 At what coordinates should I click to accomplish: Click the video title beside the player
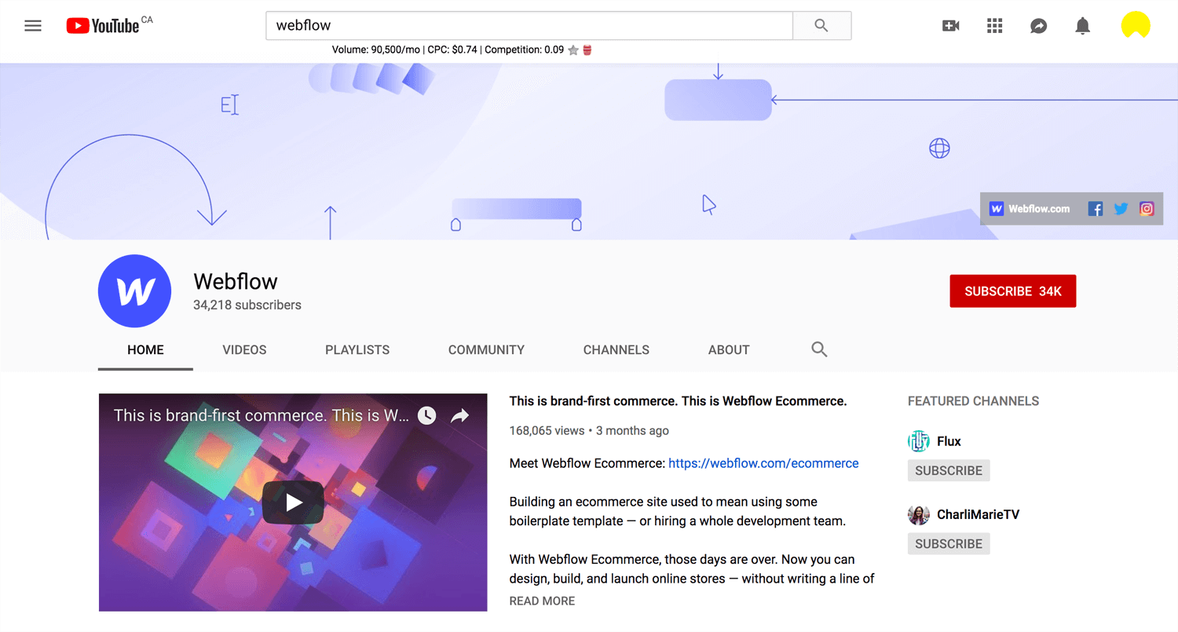click(x=678, y=401)
